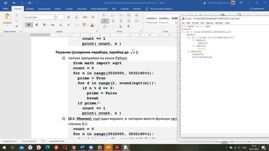The image size is (269, 151).
Task: Increase paragraph indent icon
Action: (x=137, y=15)
